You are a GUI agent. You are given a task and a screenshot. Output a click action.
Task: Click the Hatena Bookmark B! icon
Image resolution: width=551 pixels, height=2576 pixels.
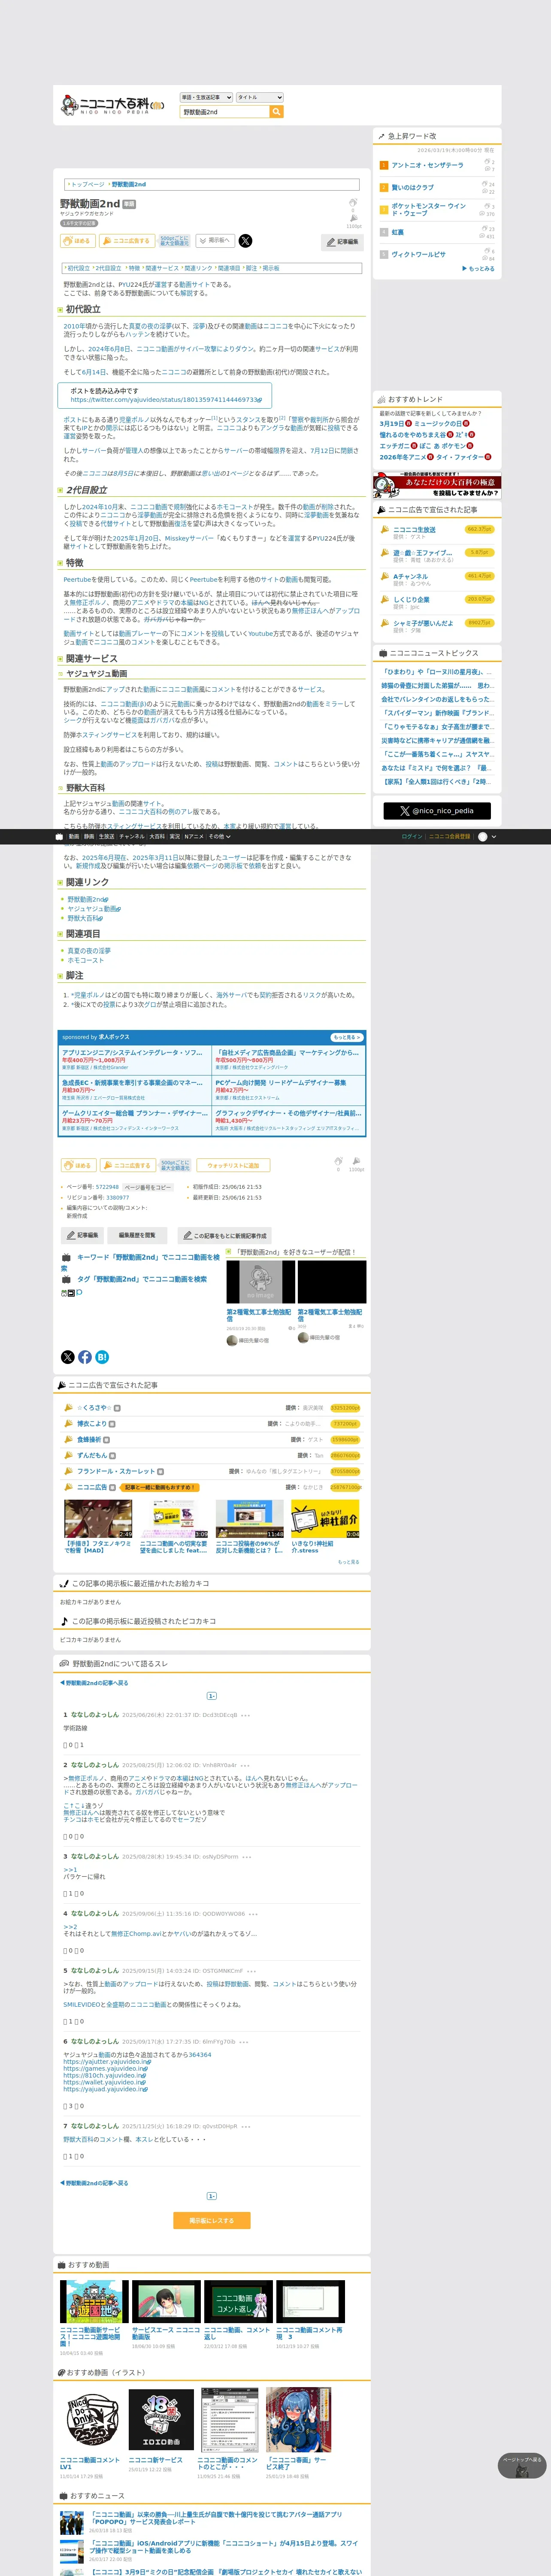click(x=102, y=1357)
